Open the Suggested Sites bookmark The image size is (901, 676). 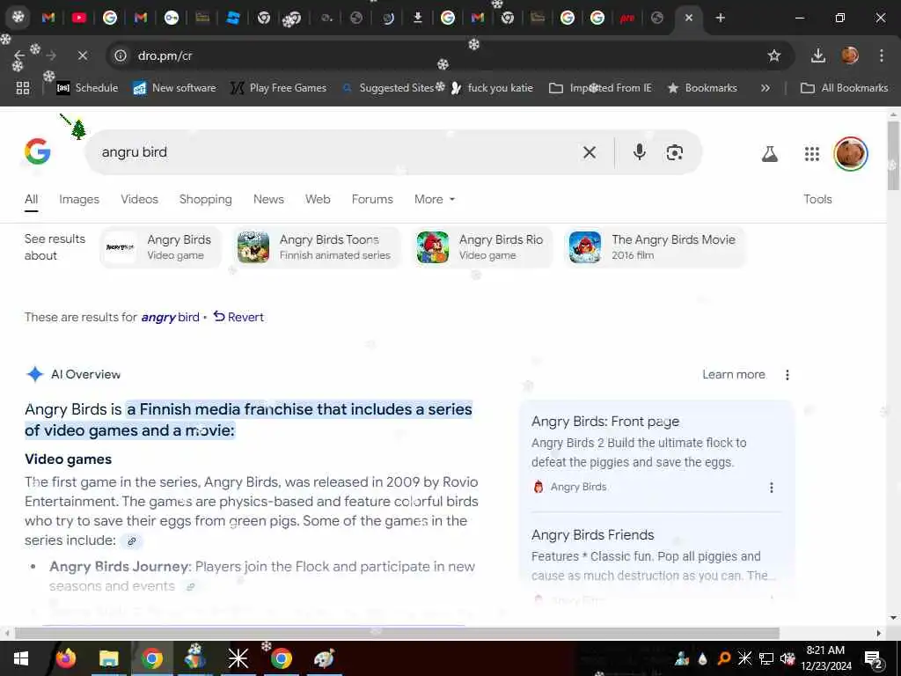coord(389,88)
